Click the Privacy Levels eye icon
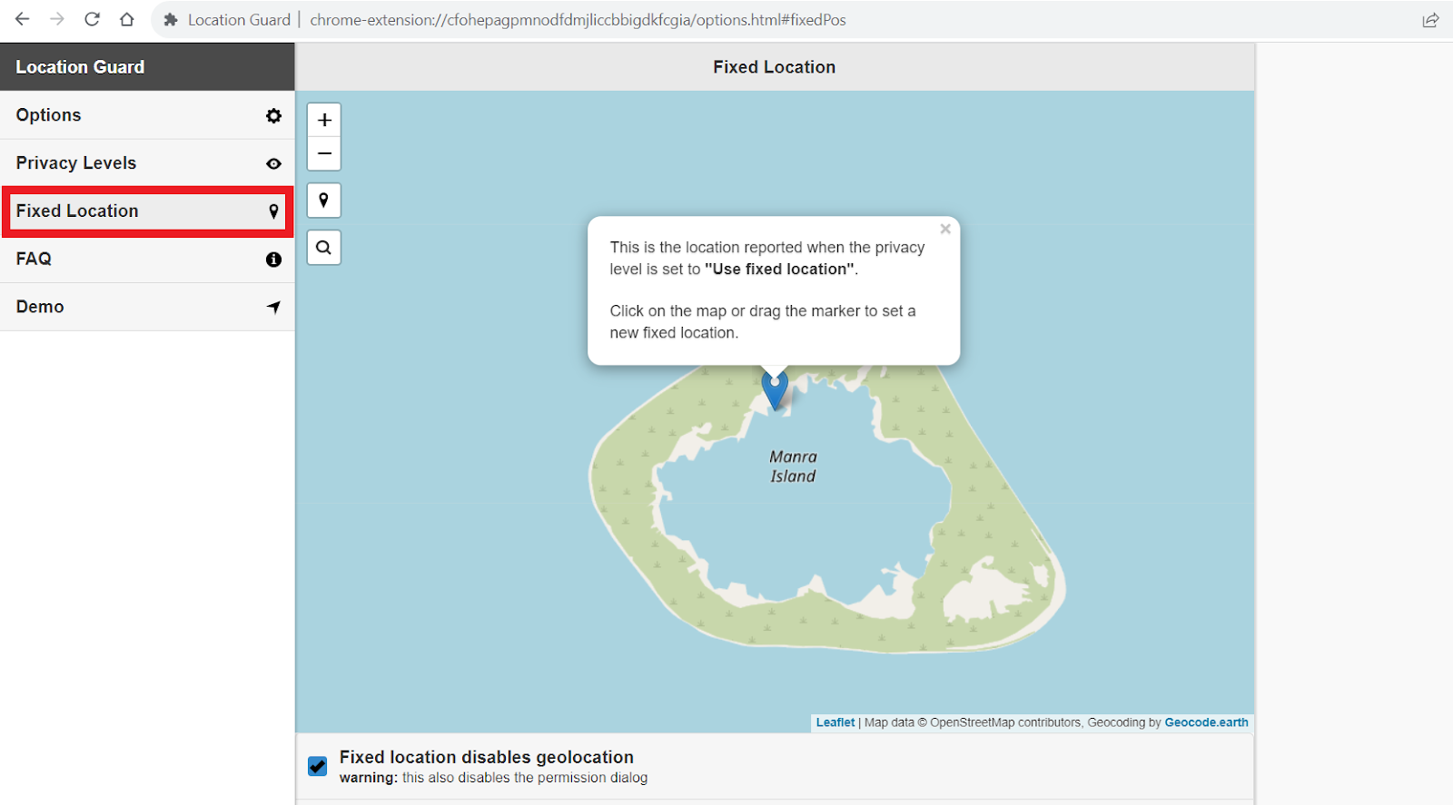The height and width of the screenshot is (805, 1453). 273,164
